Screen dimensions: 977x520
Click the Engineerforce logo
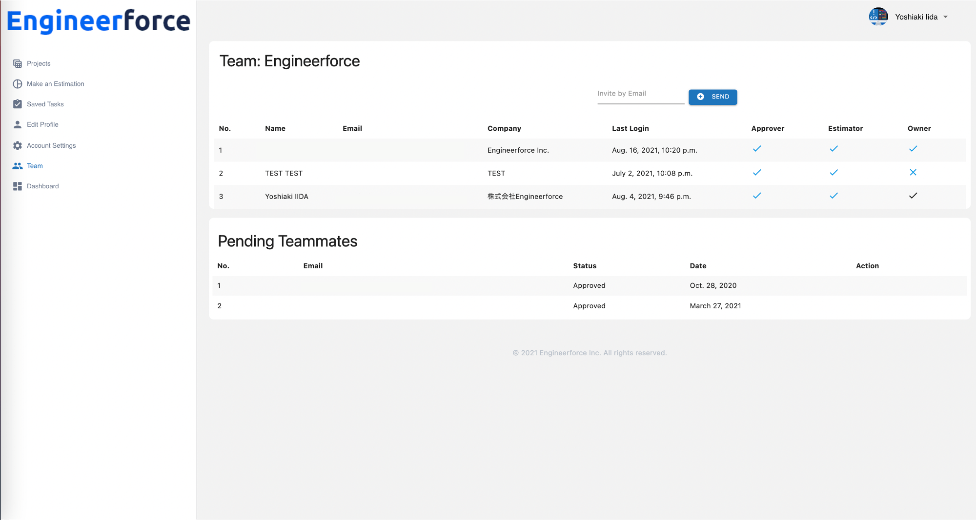tap(99, 21)
